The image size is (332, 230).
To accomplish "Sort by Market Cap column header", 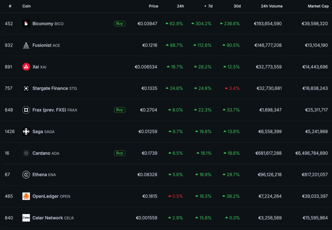I will 318,6.
